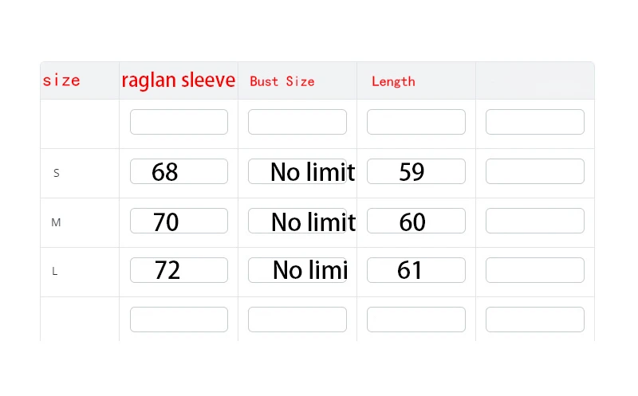The width and height of the screenshot is (638, 396).
Task: Click the "size" column header
Action: [61, 80]
